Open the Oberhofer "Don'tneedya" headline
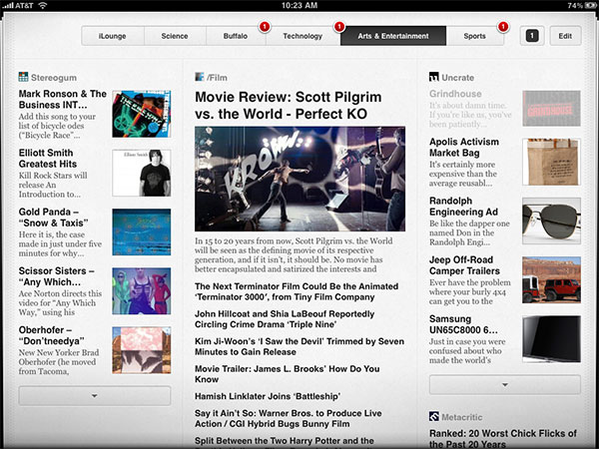This screenshot has width=599, height=449. (52, 335)
